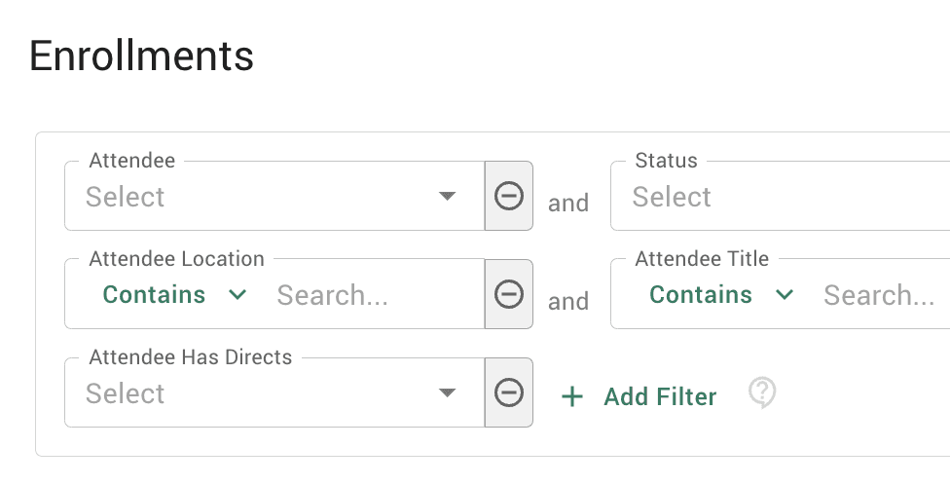Click the Add Filter button
Viewport: 950px width, 485px height.
(659, 396)
